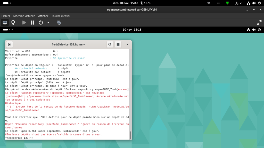The image size is (264, 148).
Task: Open guest clock 10 nov. 15:18
Action: point(132,30)
